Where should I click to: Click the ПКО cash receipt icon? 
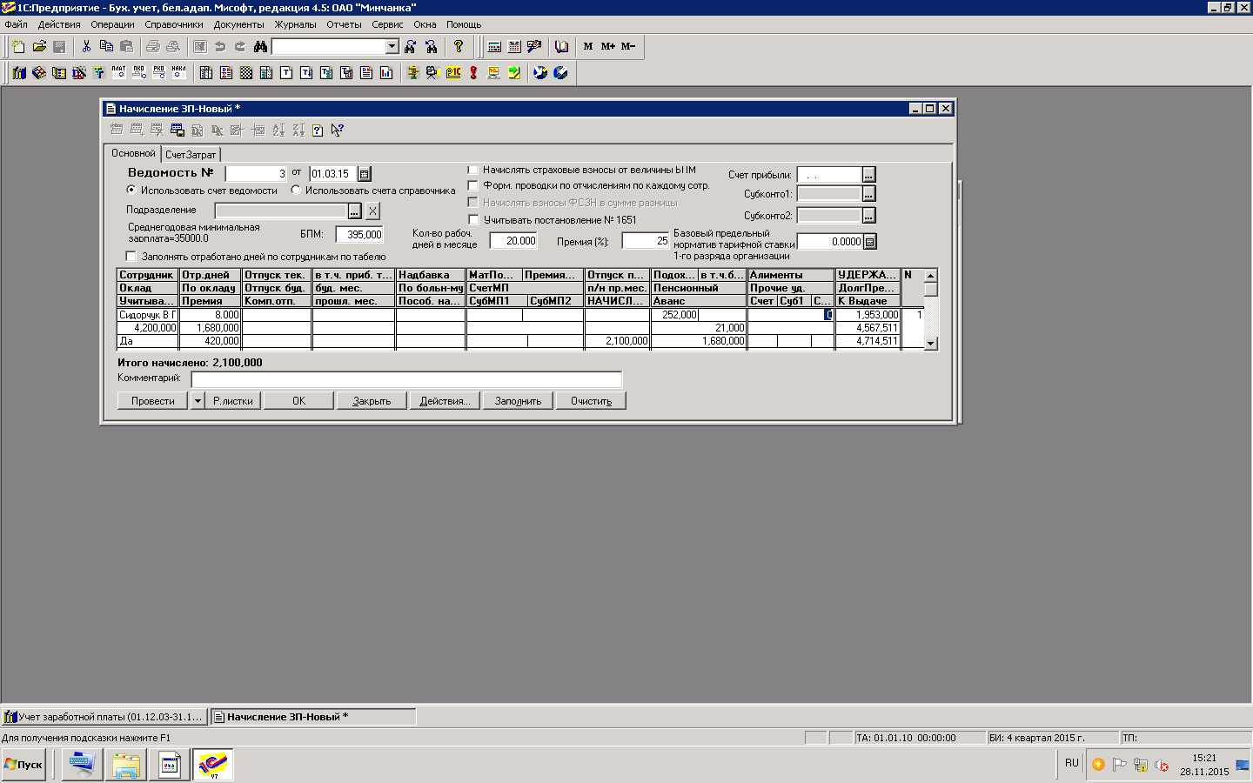click(x=139, y=72)
